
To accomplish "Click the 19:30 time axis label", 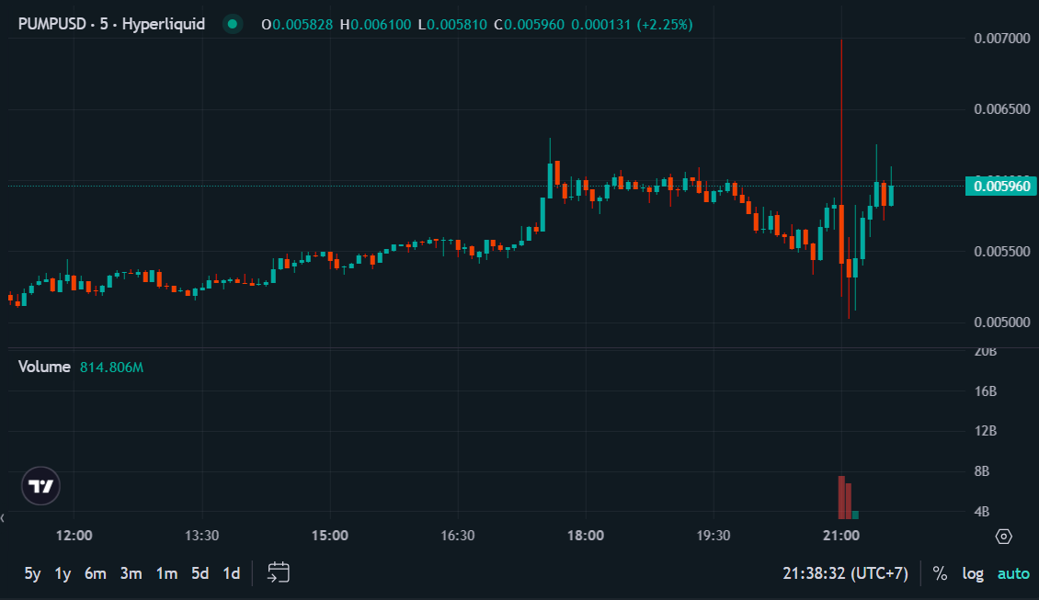I will (713, 536).
